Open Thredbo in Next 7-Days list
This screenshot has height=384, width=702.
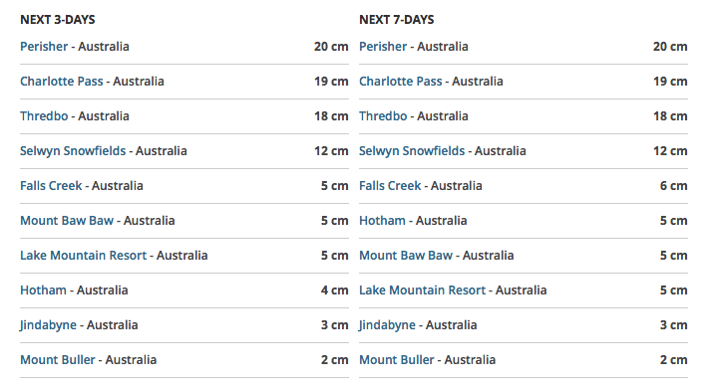click(383, 116)
